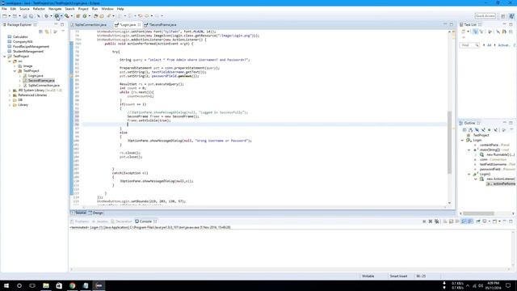Toggle Hide Fields in Outline toolbar
This screenshot has height=291, width=517.
pyautogui.click(x=477, y=129)
